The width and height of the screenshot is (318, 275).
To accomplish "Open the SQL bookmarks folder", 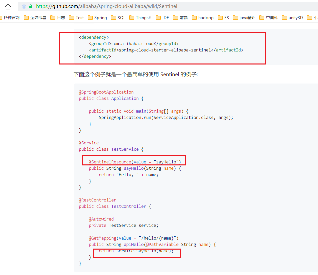I will point(118,17).
